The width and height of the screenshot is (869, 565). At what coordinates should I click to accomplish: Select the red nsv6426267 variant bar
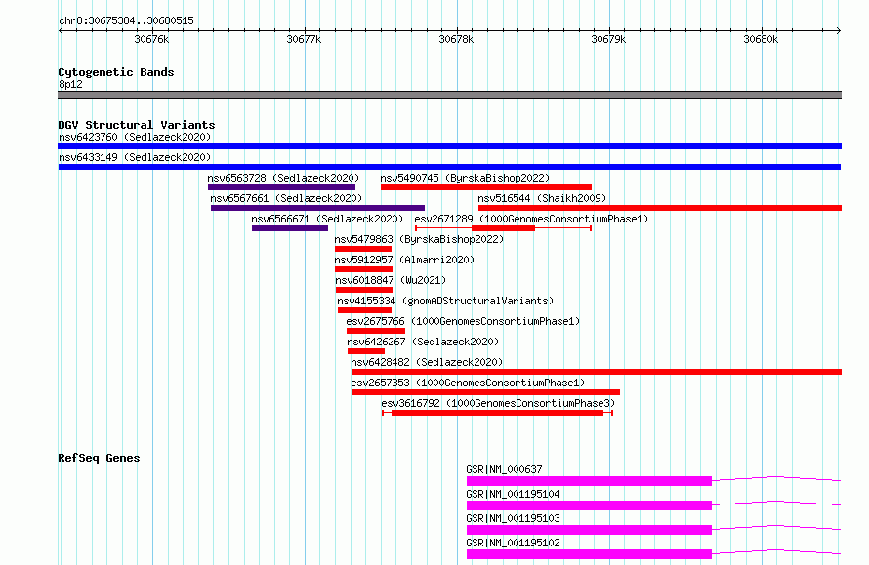coord(366,351)
